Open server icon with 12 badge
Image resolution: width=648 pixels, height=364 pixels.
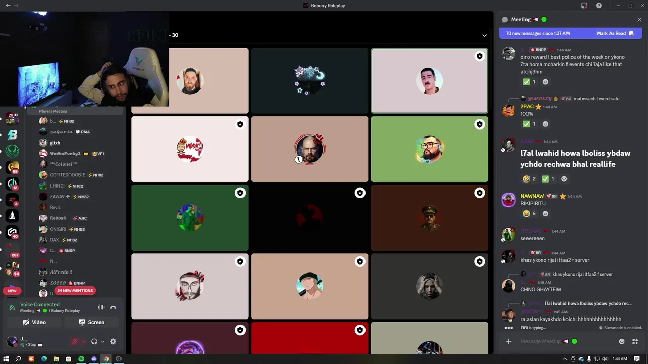point(12,184)
